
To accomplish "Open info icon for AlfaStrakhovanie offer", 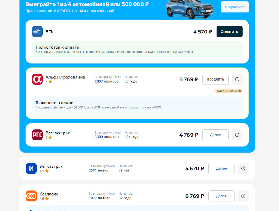I will pos(237,79).
